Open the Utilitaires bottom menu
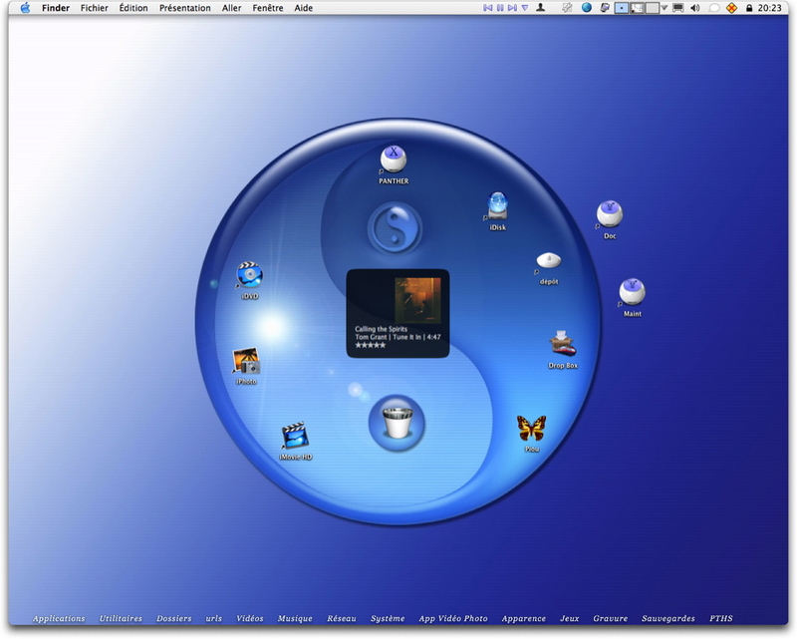 [121, 619]
